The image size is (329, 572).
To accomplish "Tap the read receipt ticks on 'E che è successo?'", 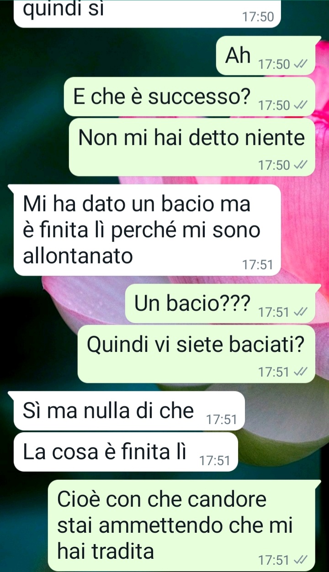I will pyautogui.click(x=300, y=106).
